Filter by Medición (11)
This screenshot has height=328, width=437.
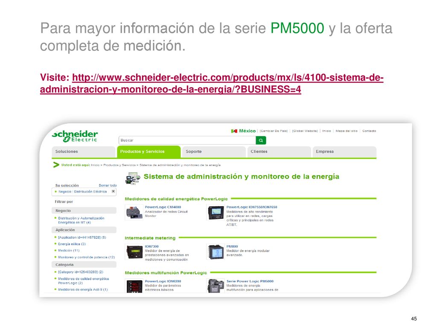point(69,250)
